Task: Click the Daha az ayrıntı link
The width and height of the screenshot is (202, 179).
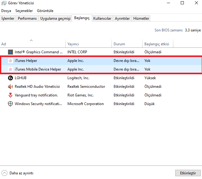Action: (x=21, y=173)
